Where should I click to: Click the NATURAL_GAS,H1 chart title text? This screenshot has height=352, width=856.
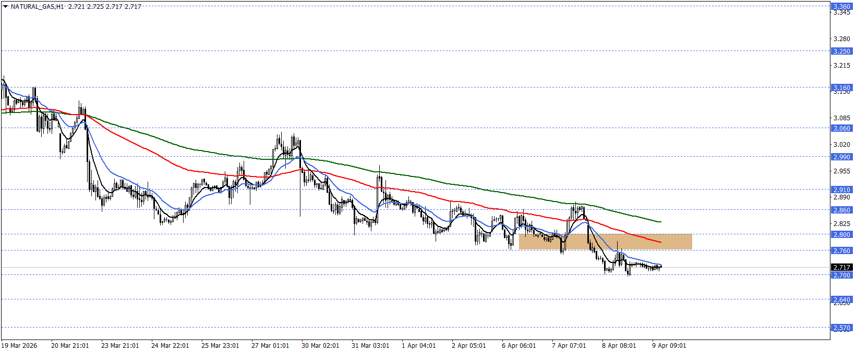click(x=38, y=7)
